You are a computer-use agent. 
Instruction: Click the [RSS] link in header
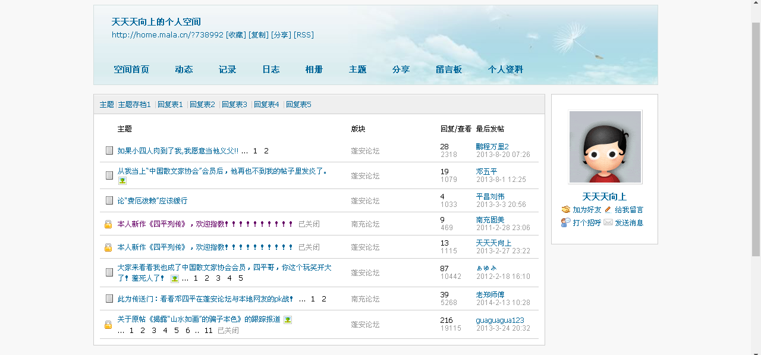[x=304, y=35]
